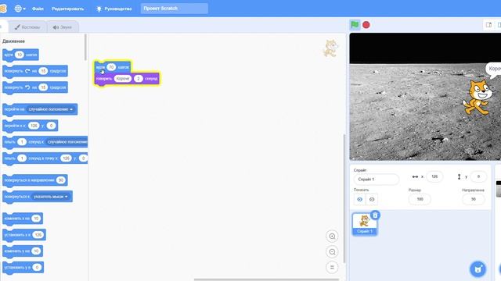Show the sprite with open-eye icon
The height and width of the screenshot is (281, 501).
point(360,199)
